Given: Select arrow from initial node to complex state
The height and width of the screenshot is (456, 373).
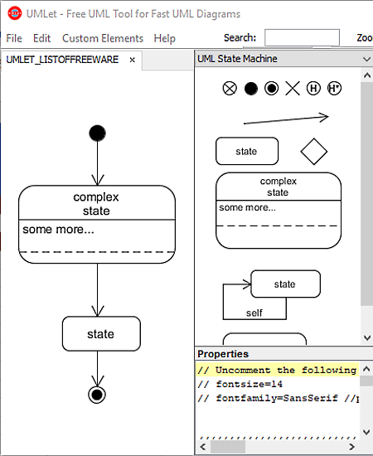Looking at the screenshot, I should [x=97, y=163].
